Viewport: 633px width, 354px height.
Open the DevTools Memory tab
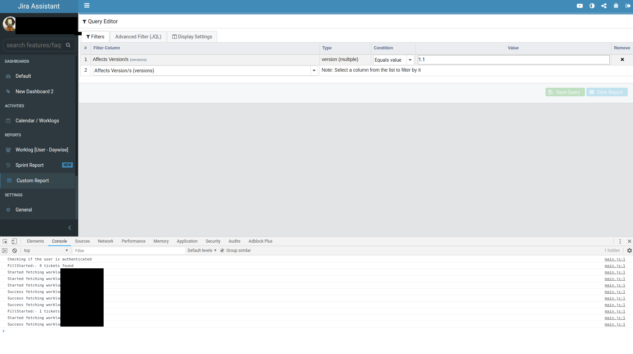pos(161,241)
